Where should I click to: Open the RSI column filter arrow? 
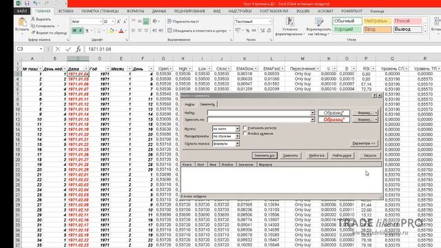point(373,69)
